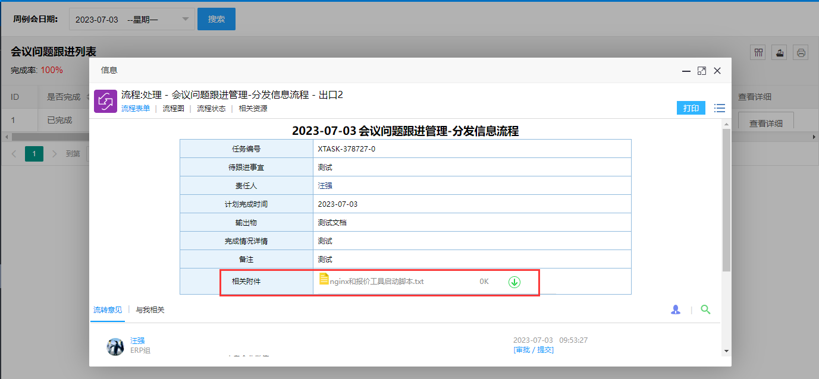Viewport: 819px width, 379px height.
Task: Click the dialog's vertical scrollbar down arrow
Action: (x=726, y=351)
